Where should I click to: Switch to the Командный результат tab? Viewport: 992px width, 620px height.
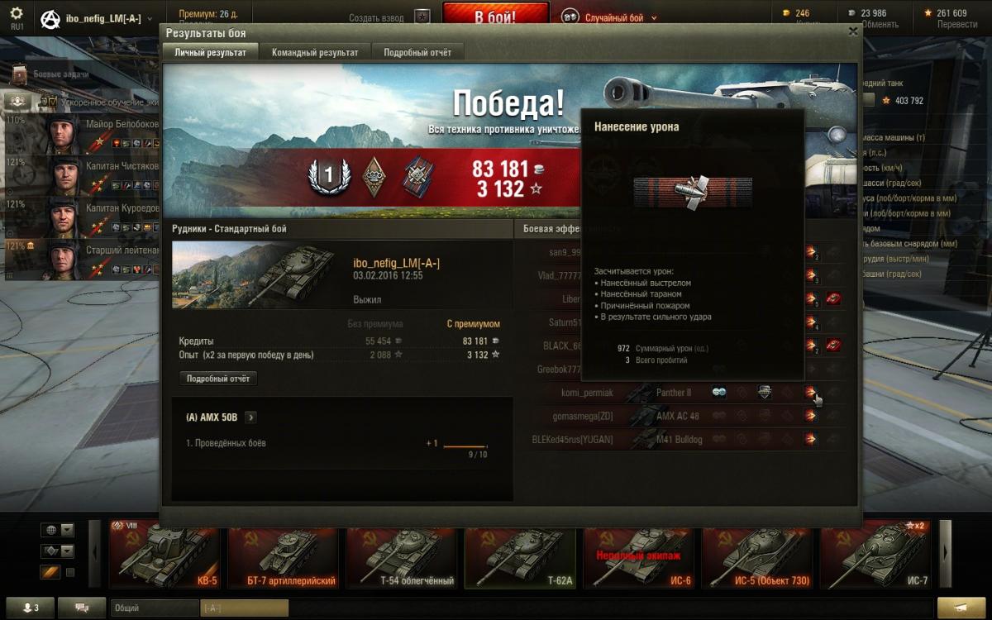(315, 52)
